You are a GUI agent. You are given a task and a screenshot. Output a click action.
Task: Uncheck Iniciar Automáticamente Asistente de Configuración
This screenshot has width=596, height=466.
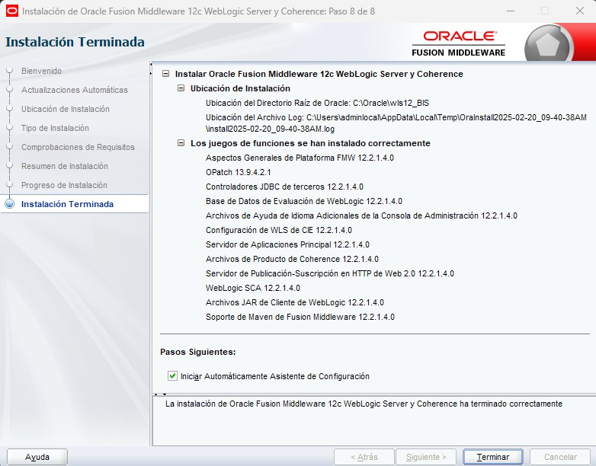coord(172,376)
